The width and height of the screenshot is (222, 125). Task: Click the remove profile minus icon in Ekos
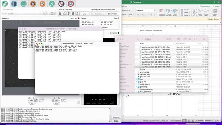(x=49, y=14)
